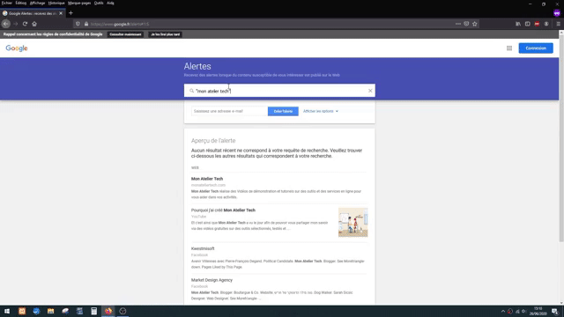Open the Outils menu
This screenshot has height=317, width=564.
[99, 3]
